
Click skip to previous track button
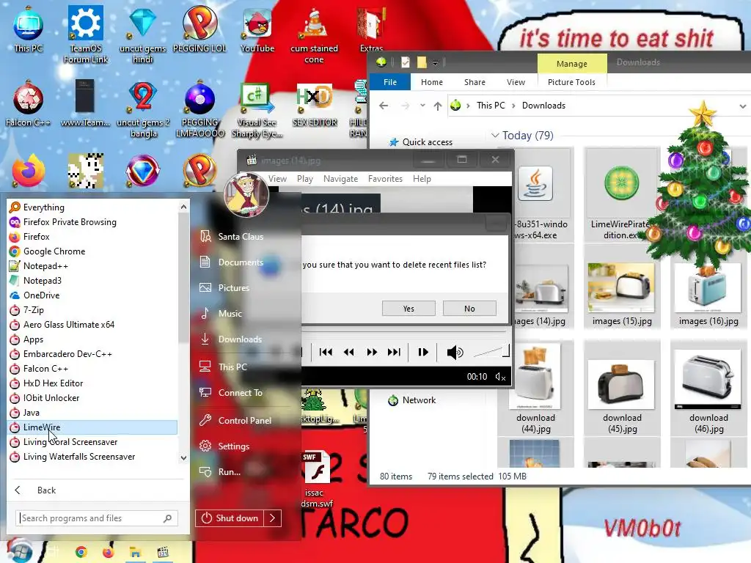(x=326, y=353)
